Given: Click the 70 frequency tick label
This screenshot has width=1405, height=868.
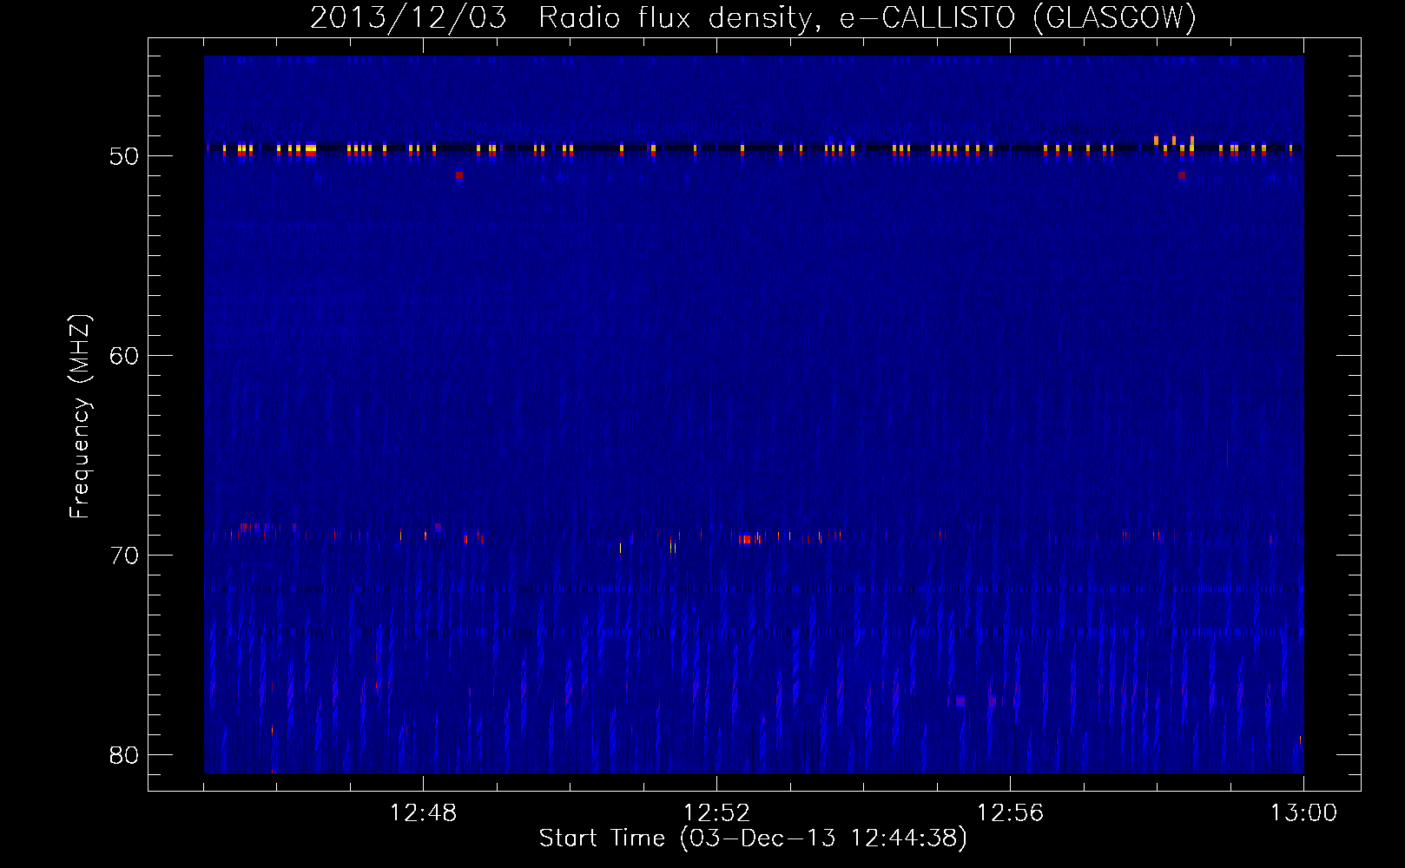Looking at the screenshot, I should coord(124,556).
